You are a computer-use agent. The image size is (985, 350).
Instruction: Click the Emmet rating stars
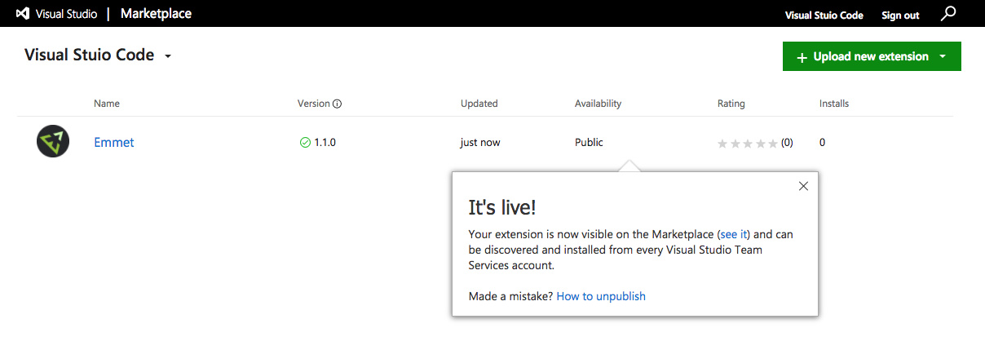click(748, 144)
